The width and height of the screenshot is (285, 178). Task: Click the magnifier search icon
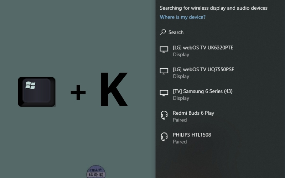point(163,32)
